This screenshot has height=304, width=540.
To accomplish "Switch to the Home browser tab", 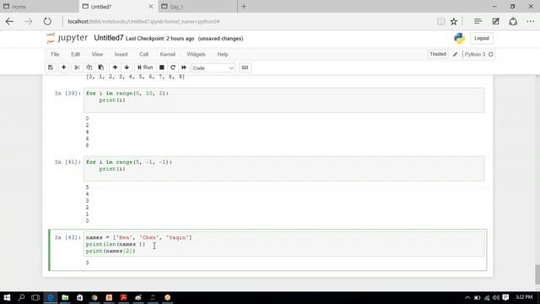I will tap(40, 7).
